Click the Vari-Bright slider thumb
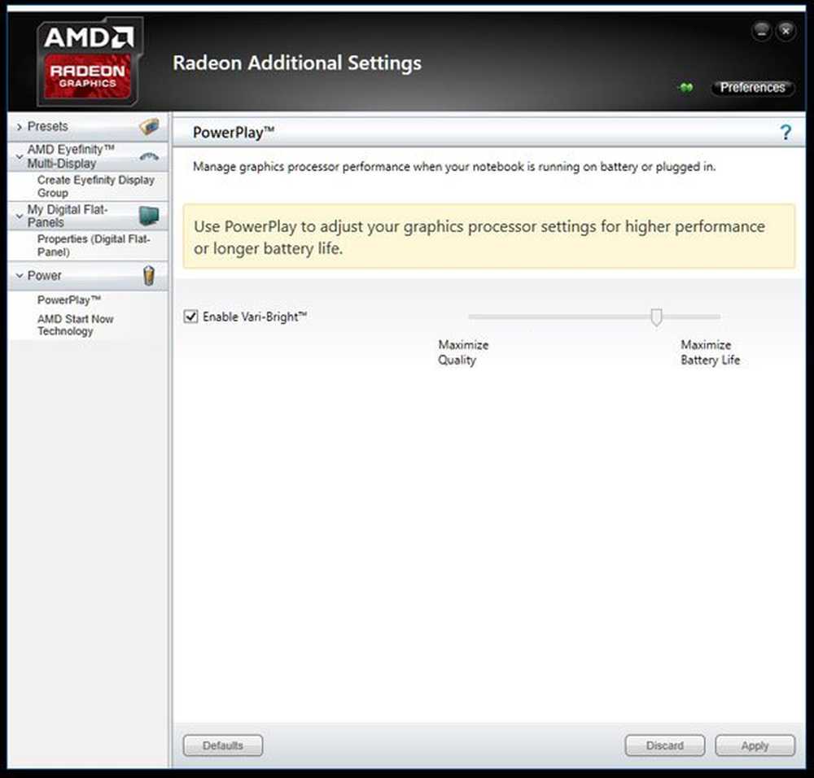The width and height of the screenshot is (814, 778). click(656, 317)
